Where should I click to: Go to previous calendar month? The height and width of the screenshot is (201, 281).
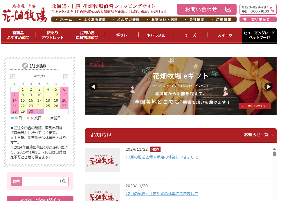tap(13, 77)
